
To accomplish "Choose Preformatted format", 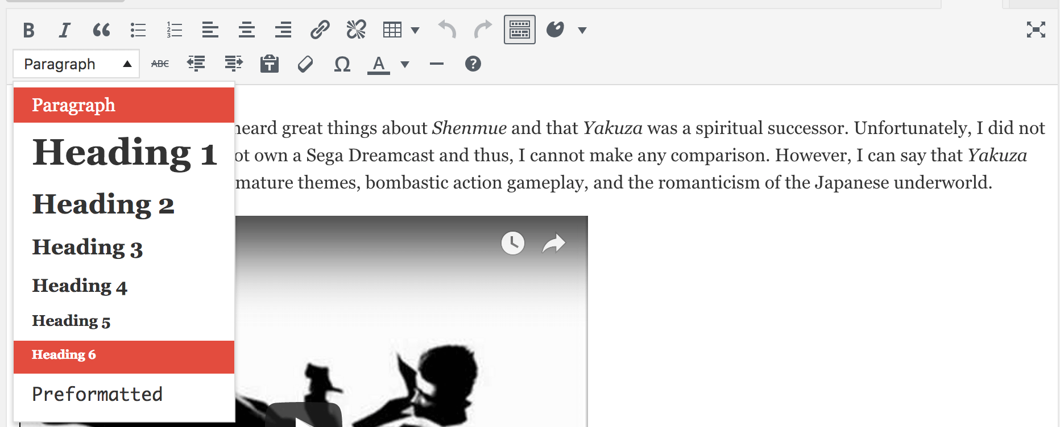I will click(124, 394).
